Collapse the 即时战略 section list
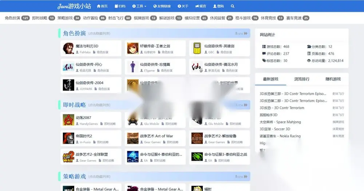This screenshot has width=364, height=191. click(x=99, y=105)
